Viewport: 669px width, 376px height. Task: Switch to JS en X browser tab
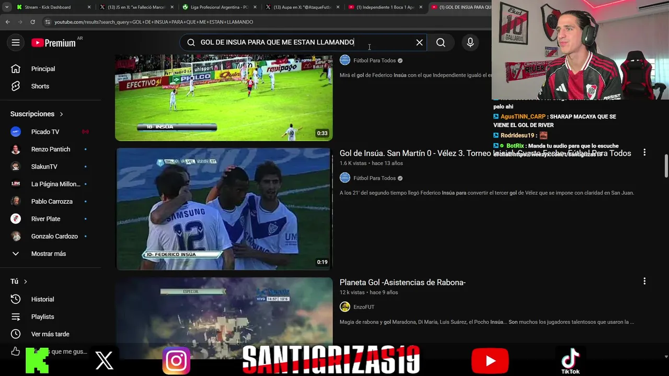pyautogui.click(x=136, y=7)
